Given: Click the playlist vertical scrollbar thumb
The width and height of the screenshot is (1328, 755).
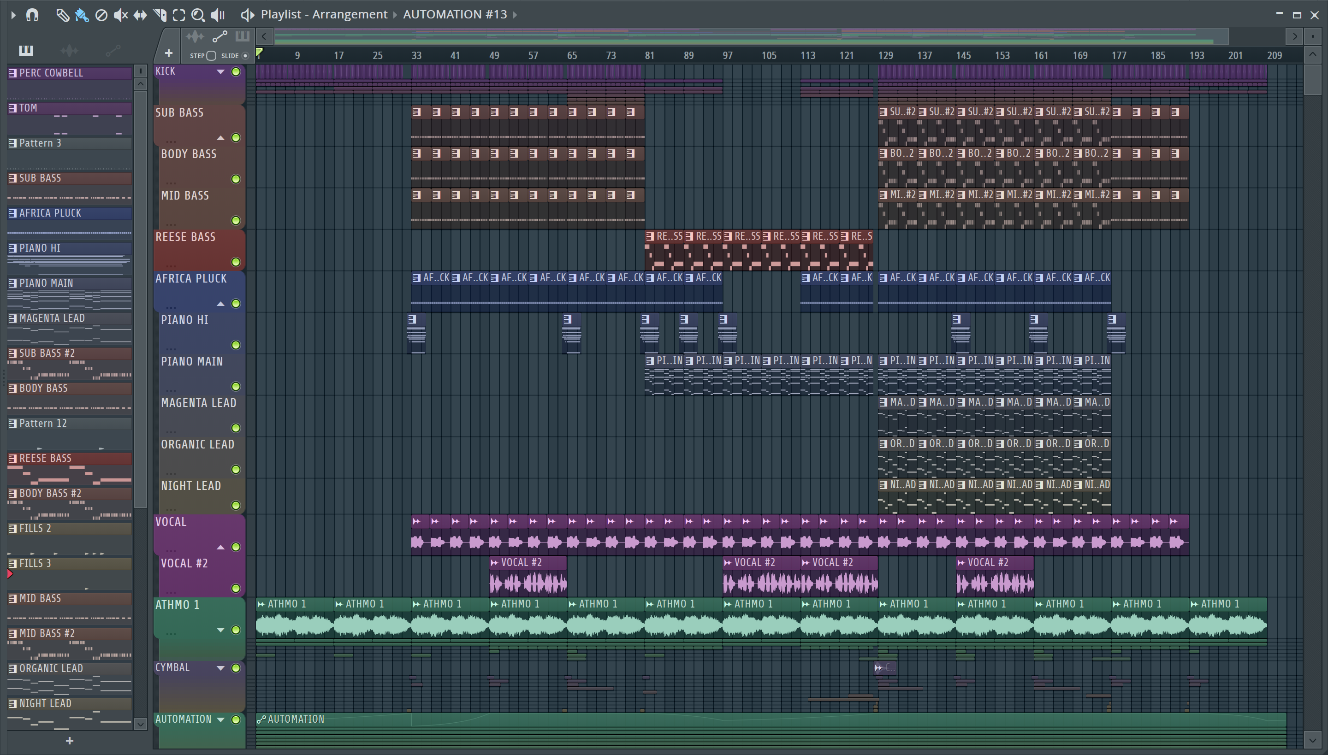Looking at the screenshot, I should pyautogui.click(x=1312, y=79).
